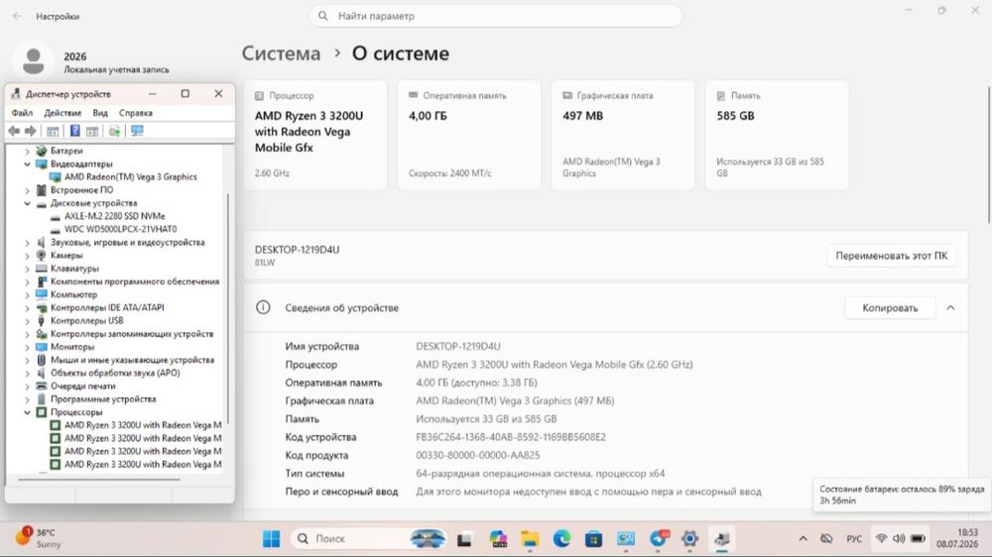Collapse the Сведения об устройстве section chevron
Screen dimensions: 992x557
pyautogui.click(x=950, y=308)
